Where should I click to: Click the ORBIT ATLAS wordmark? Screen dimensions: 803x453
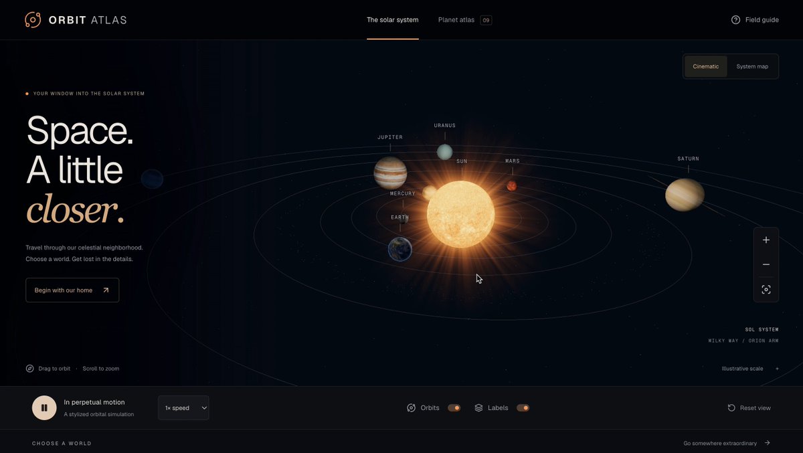pos(88,20)
